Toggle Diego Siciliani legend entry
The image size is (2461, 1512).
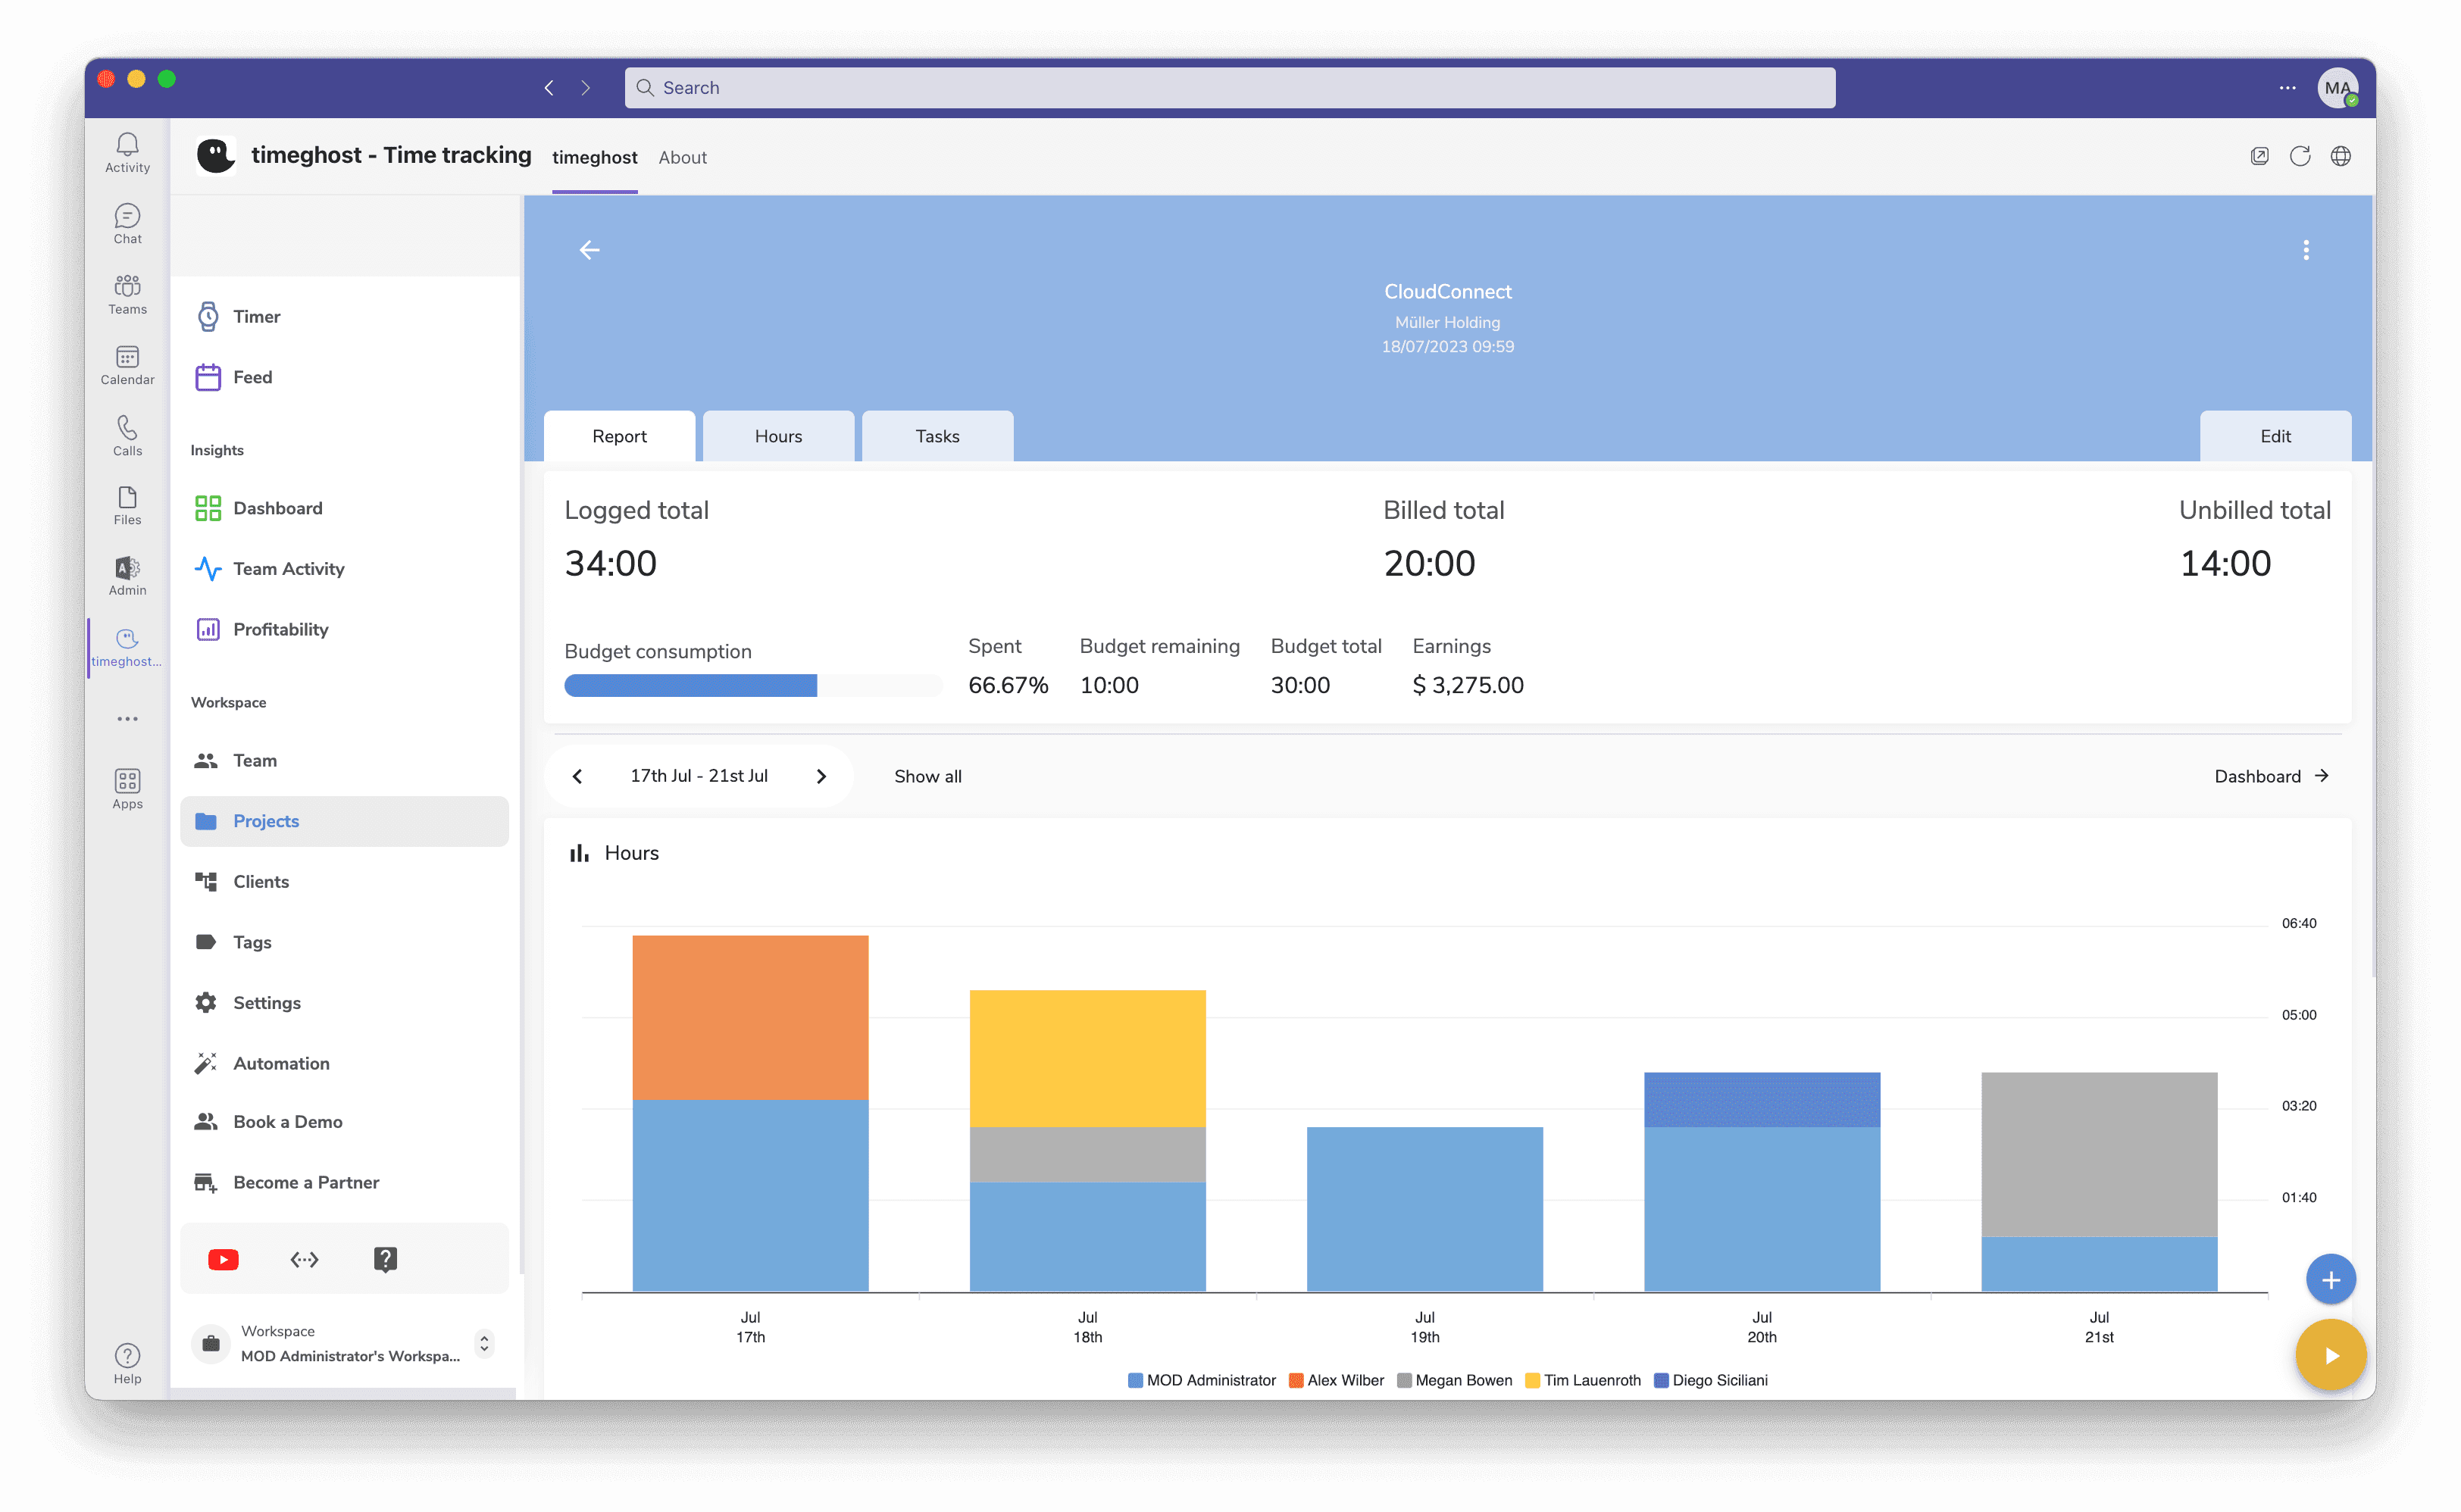(1710, 1380)
